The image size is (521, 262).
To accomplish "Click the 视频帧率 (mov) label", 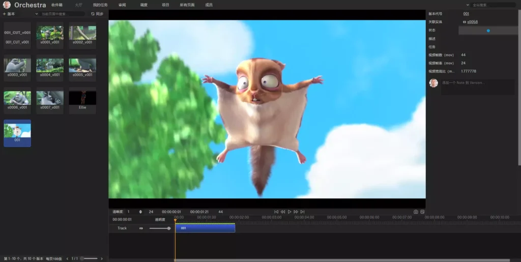I will (442, 63).
